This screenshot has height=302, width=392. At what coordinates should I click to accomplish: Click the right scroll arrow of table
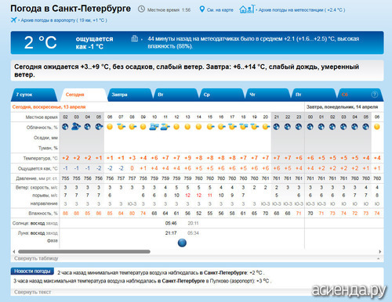380,252
